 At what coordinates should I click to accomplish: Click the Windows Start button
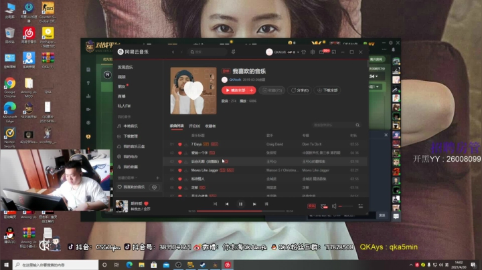click(x=6, y=265)
